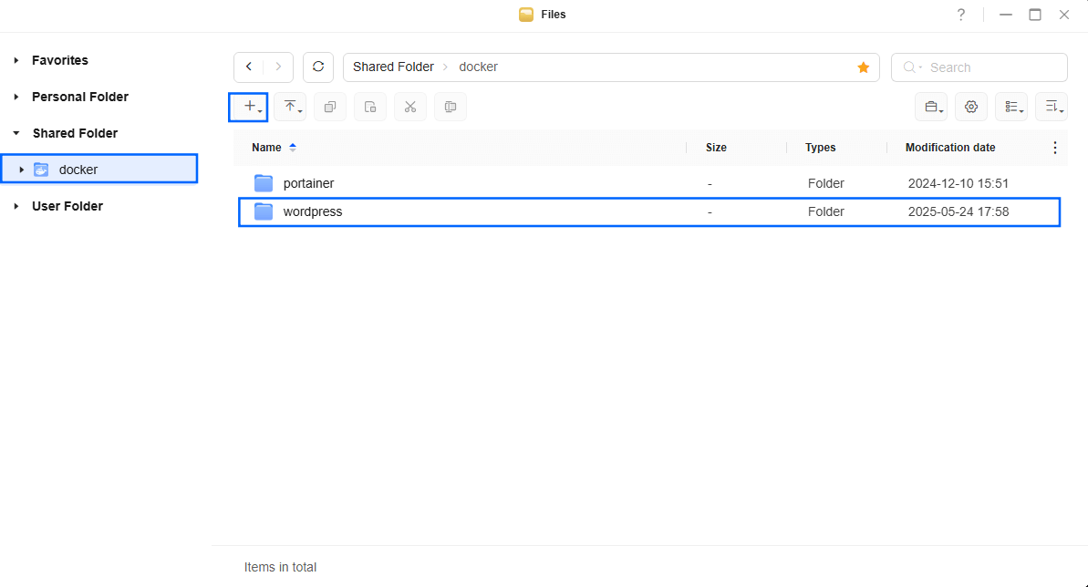Click the rename toolbar icon
The width and height of the screenshot is (1088, 587).
point(451,107)
